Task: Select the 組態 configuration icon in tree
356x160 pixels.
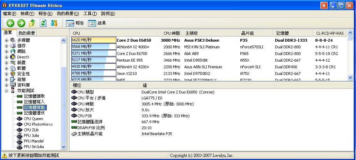Action: pyautogui.click(x=13, y=79)
